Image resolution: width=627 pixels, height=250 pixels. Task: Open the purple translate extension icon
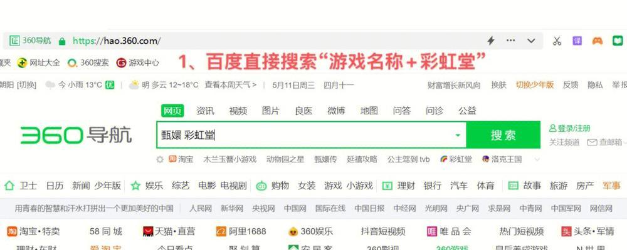point(577,41)
